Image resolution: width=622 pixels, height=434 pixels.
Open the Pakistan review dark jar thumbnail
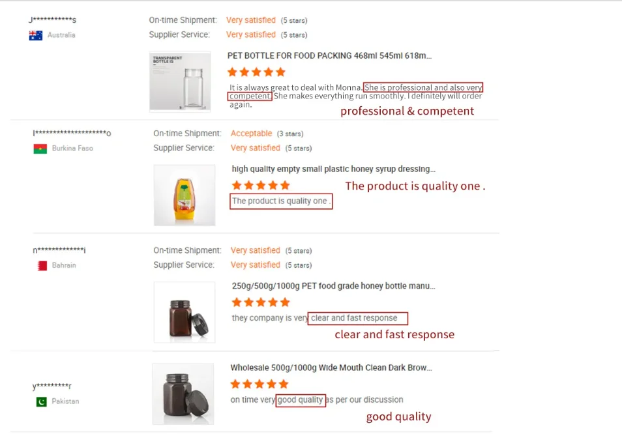(x=183, y=394)
